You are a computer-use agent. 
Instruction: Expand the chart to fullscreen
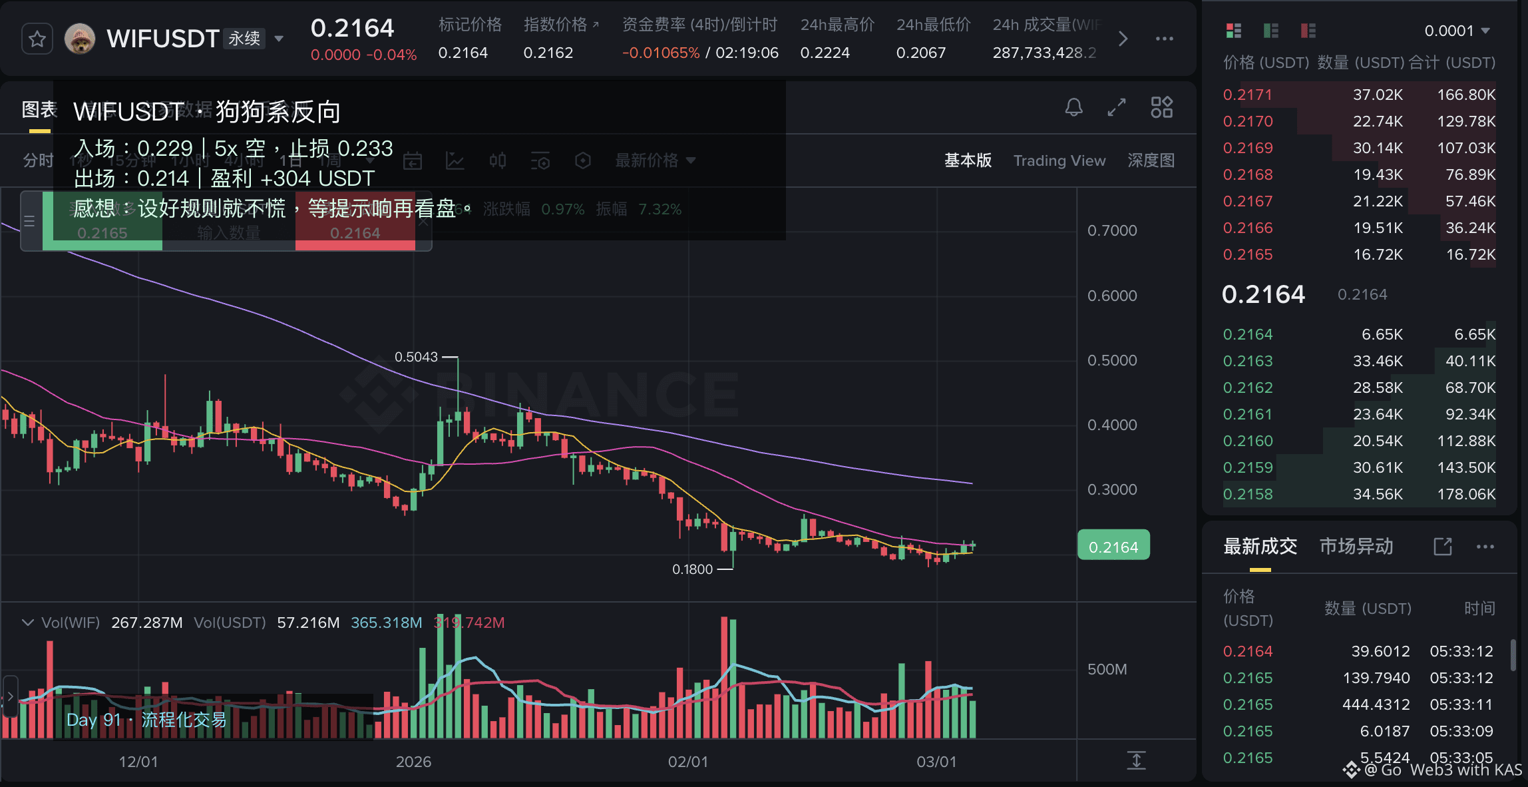(x=1117, y=107)
